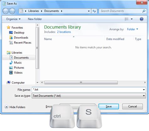149x131 pixels.
Task: Select Computer in the navigation pane
Action: [18, 83]
